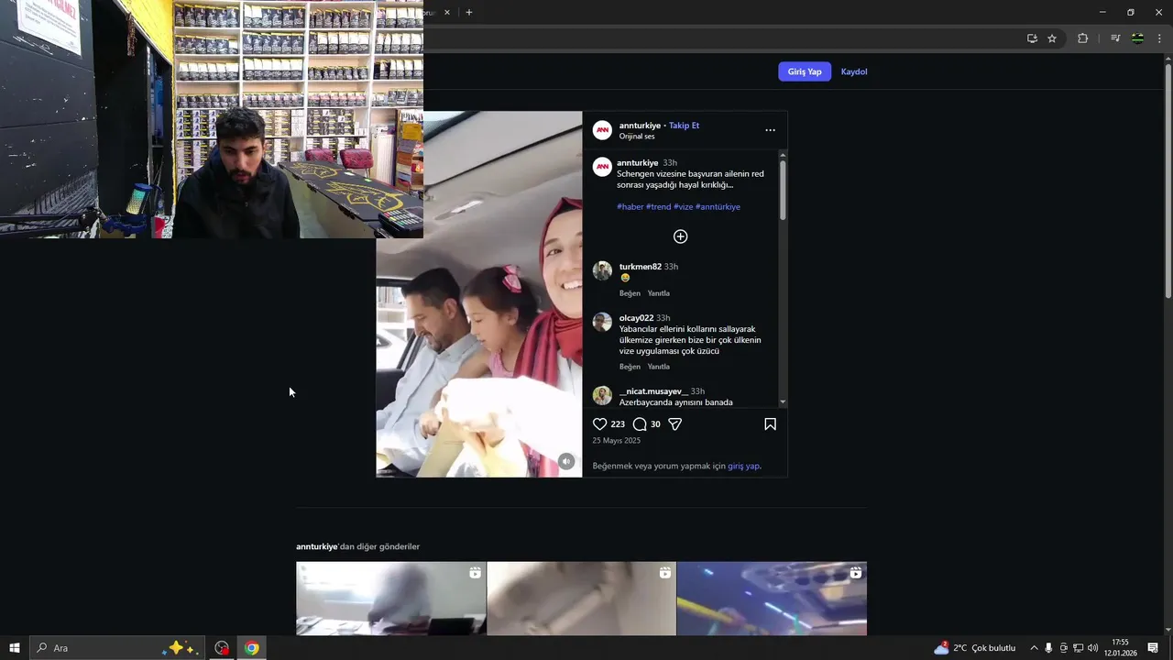Share the post with paper plane icon

675,424
